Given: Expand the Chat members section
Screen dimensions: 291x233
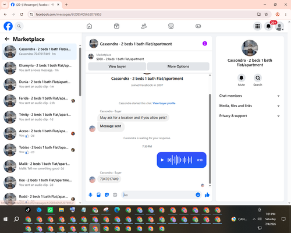Looking at the screenshot, I should (x=250, y=96).
